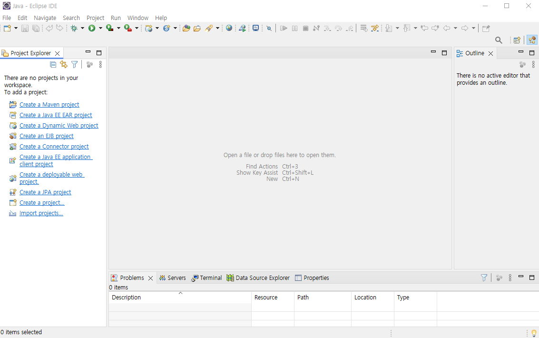Toggle the active Java EE perspective button
The width and height of the screenshot is (539, 338).
532,40
